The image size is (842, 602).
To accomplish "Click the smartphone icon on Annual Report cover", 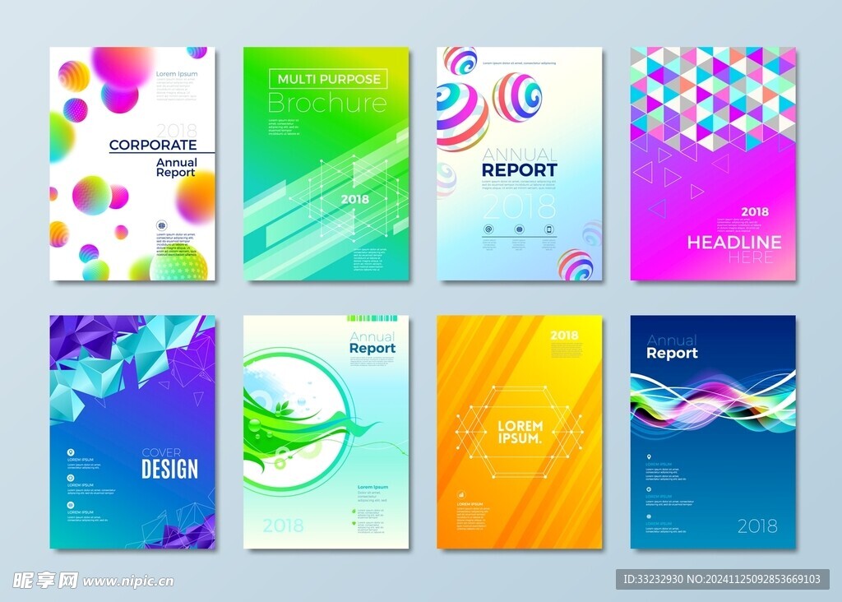I will coord(549,229).
